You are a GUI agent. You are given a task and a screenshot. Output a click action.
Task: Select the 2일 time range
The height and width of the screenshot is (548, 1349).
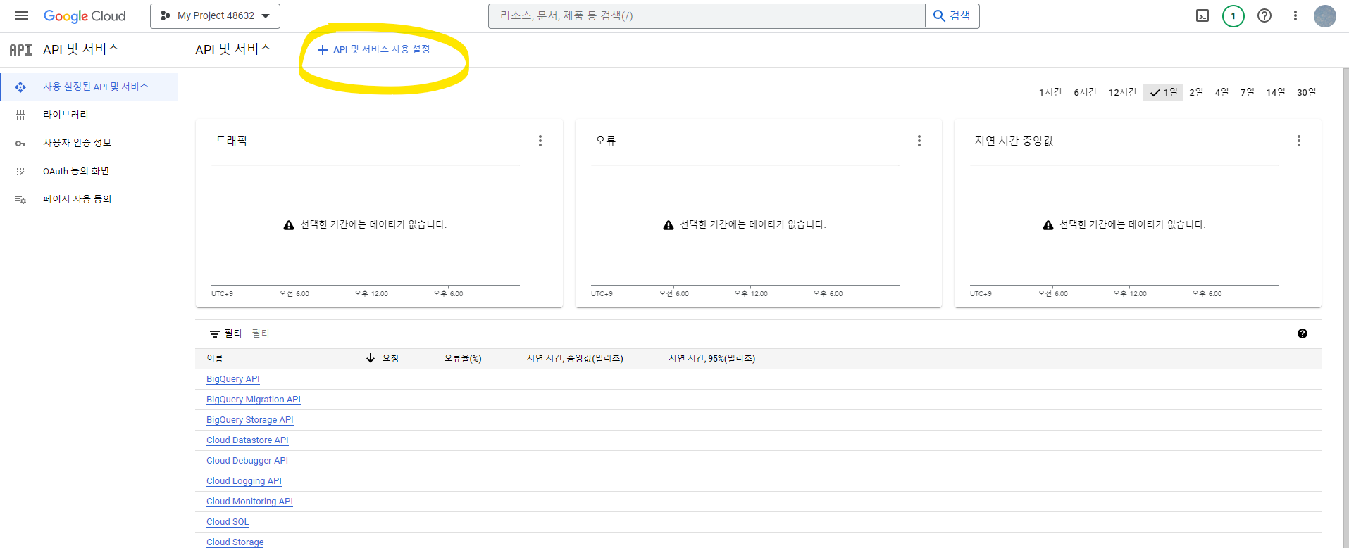(x=1196, y=92)
